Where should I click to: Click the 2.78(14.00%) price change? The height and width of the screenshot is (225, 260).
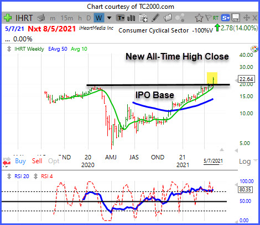[239, 28]
